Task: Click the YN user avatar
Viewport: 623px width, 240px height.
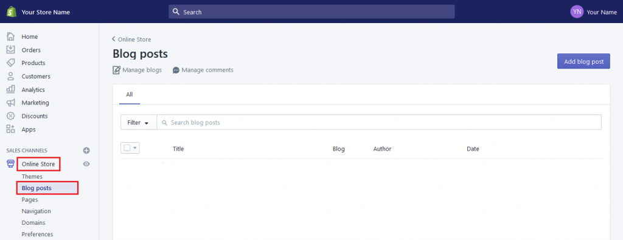Action: pos(577,12)
